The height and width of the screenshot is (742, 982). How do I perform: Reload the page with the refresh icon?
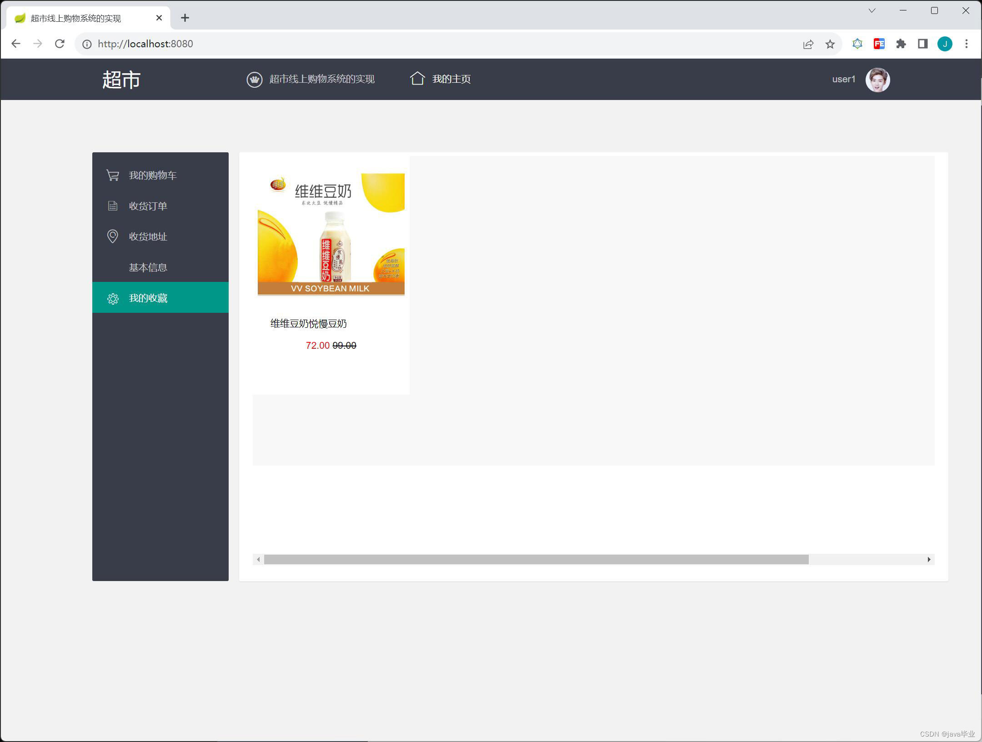tap(60, 44)
